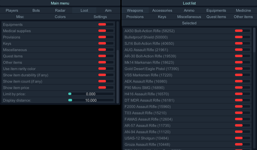Enable the Bulletproof Shield toggle
The image size is (257, 150).
[x=243, y=37]
